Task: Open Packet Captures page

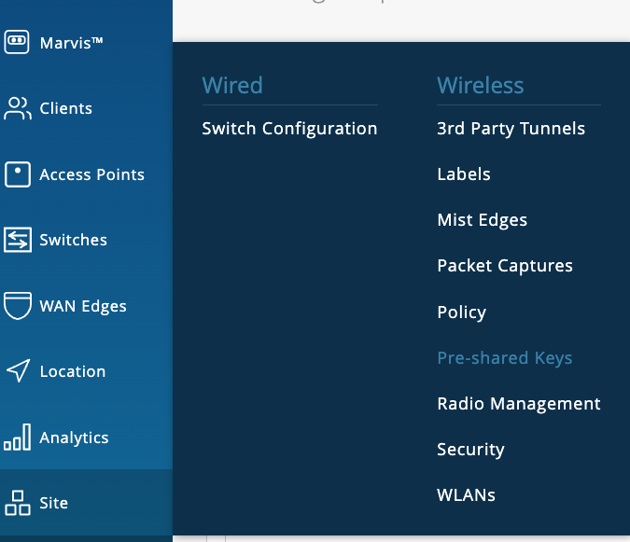Action: [504, 266]
